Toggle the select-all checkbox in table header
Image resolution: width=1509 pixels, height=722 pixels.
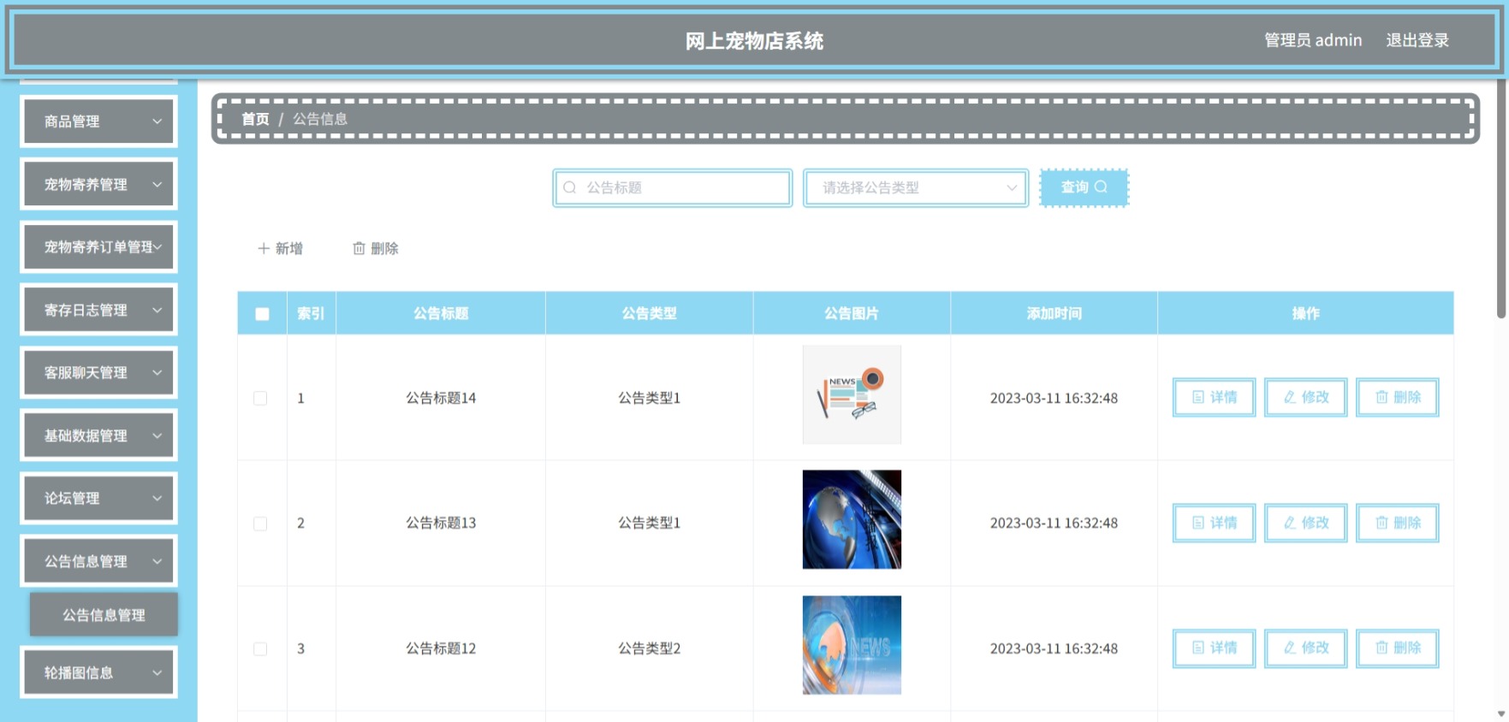(x=262, y=314)
